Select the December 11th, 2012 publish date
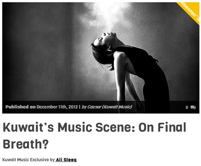 pyautogui.click(x=57, y=107)
